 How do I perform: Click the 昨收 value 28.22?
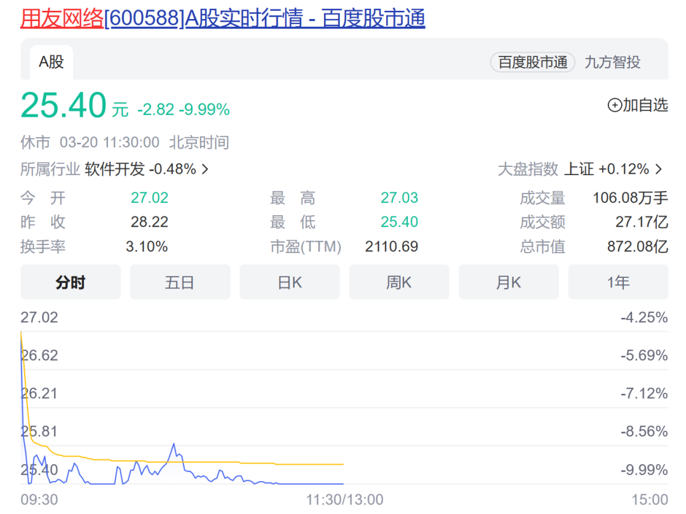pos(149,222)
